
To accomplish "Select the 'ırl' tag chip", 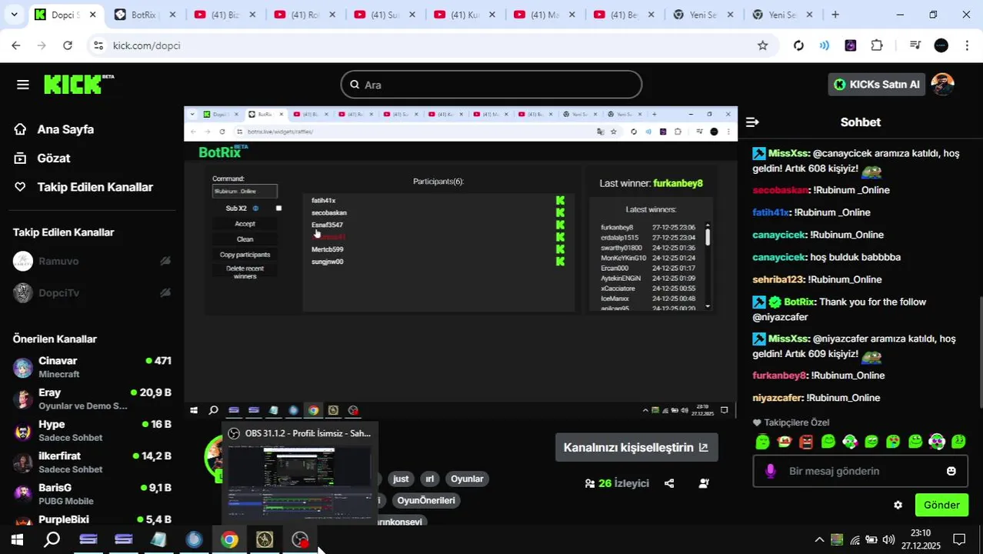I will (x=429, y=479).
